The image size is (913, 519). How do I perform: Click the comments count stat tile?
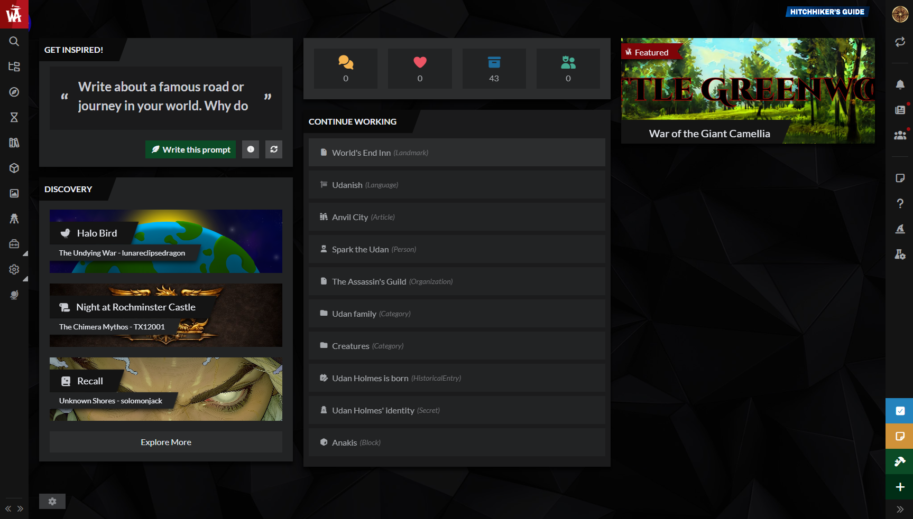[x=346, y=69]
